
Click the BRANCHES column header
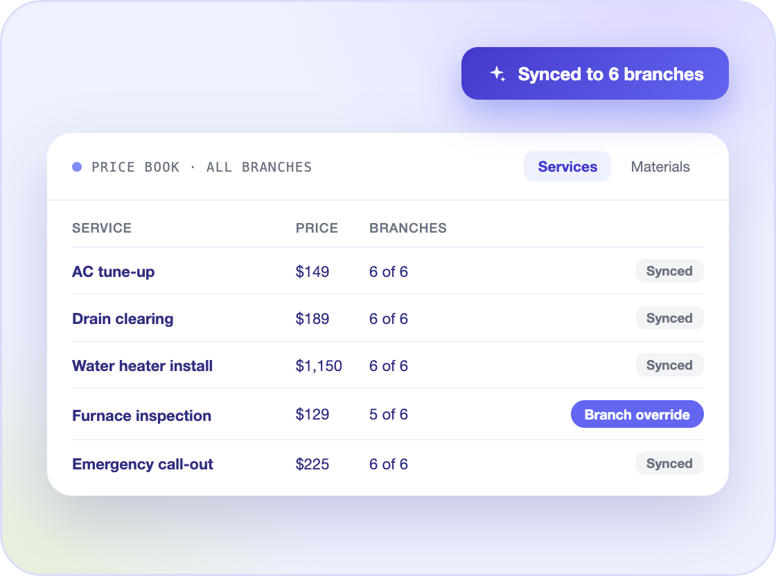pos(408,228)
